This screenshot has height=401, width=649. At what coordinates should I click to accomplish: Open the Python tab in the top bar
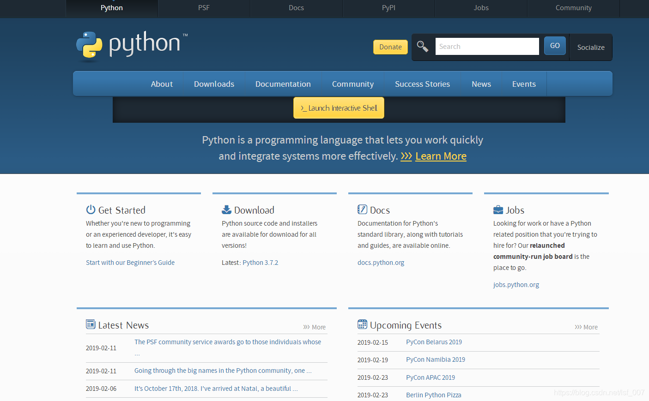point(112,8)
